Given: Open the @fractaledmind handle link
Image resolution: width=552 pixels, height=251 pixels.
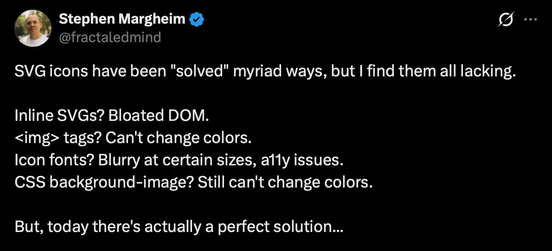Looking at the screenshot, I should [110, 37].
